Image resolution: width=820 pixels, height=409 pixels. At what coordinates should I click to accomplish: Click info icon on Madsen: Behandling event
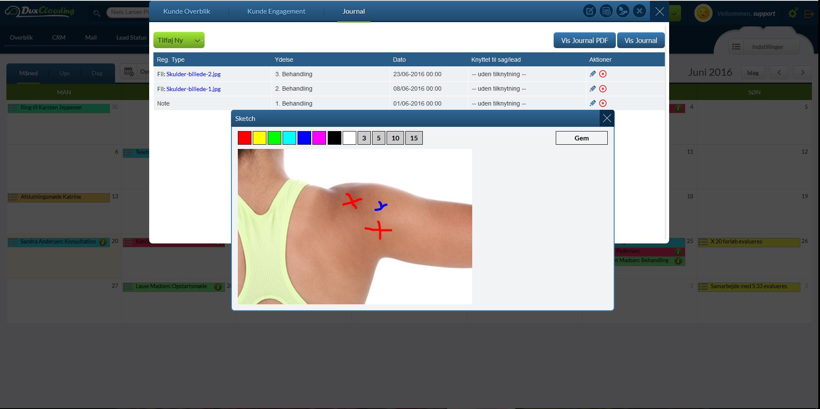(678, 261)
